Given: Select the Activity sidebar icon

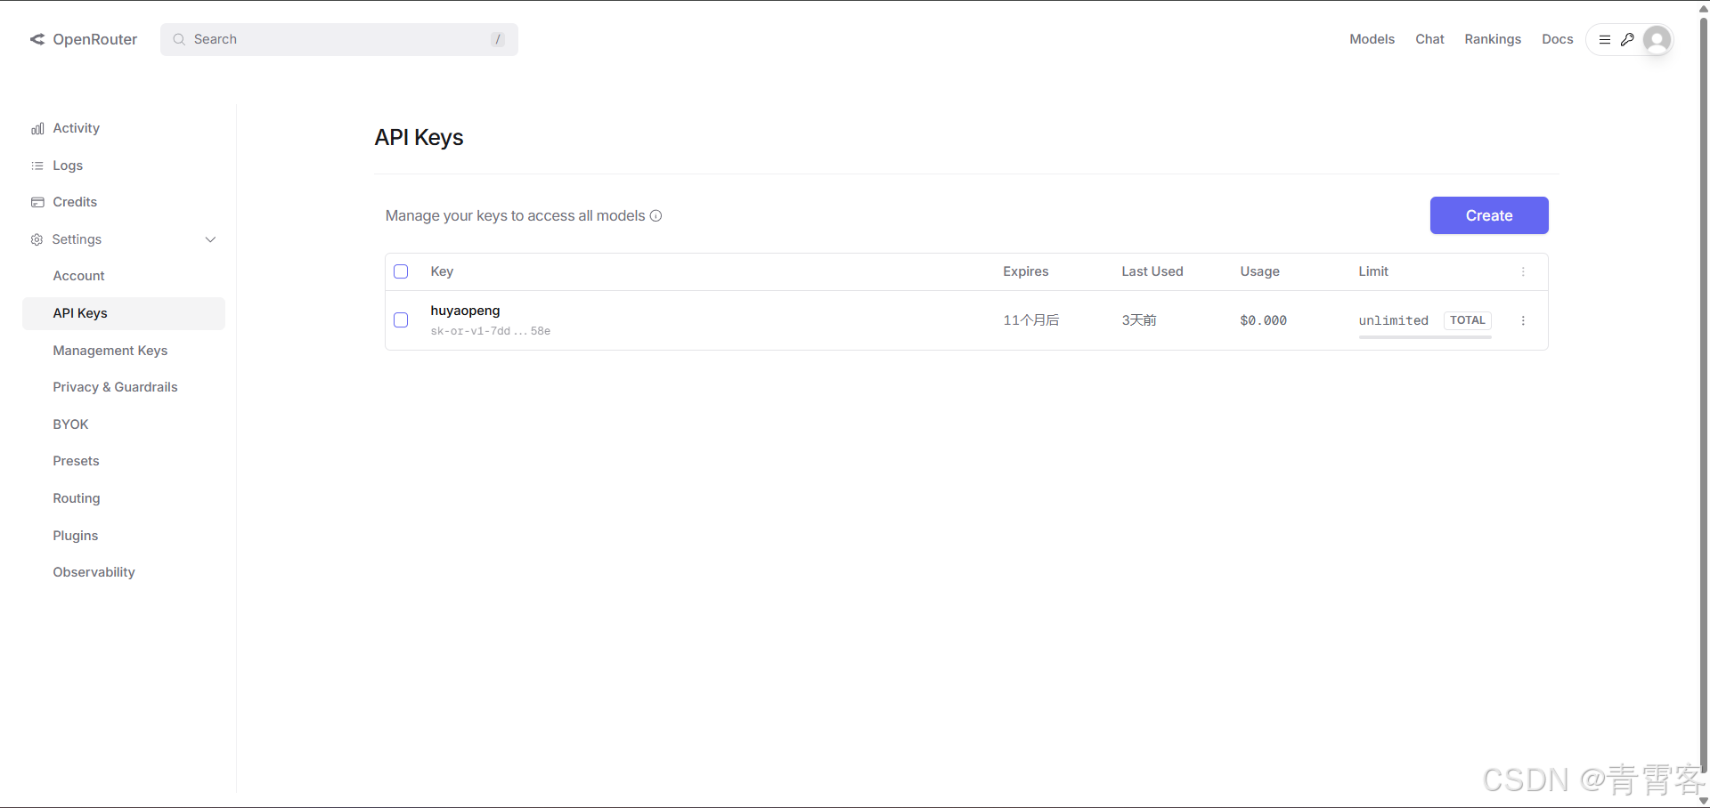Looking at the screenshot, I should 37,128.
